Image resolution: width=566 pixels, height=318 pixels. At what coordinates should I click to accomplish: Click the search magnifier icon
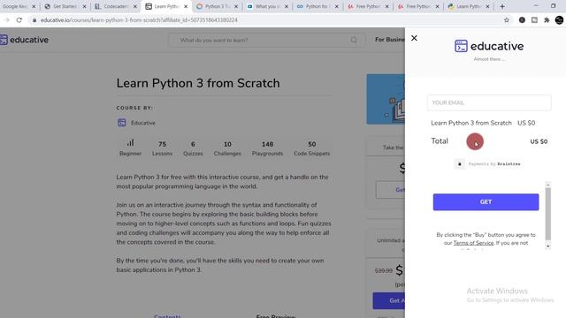(x=354, y=40)
